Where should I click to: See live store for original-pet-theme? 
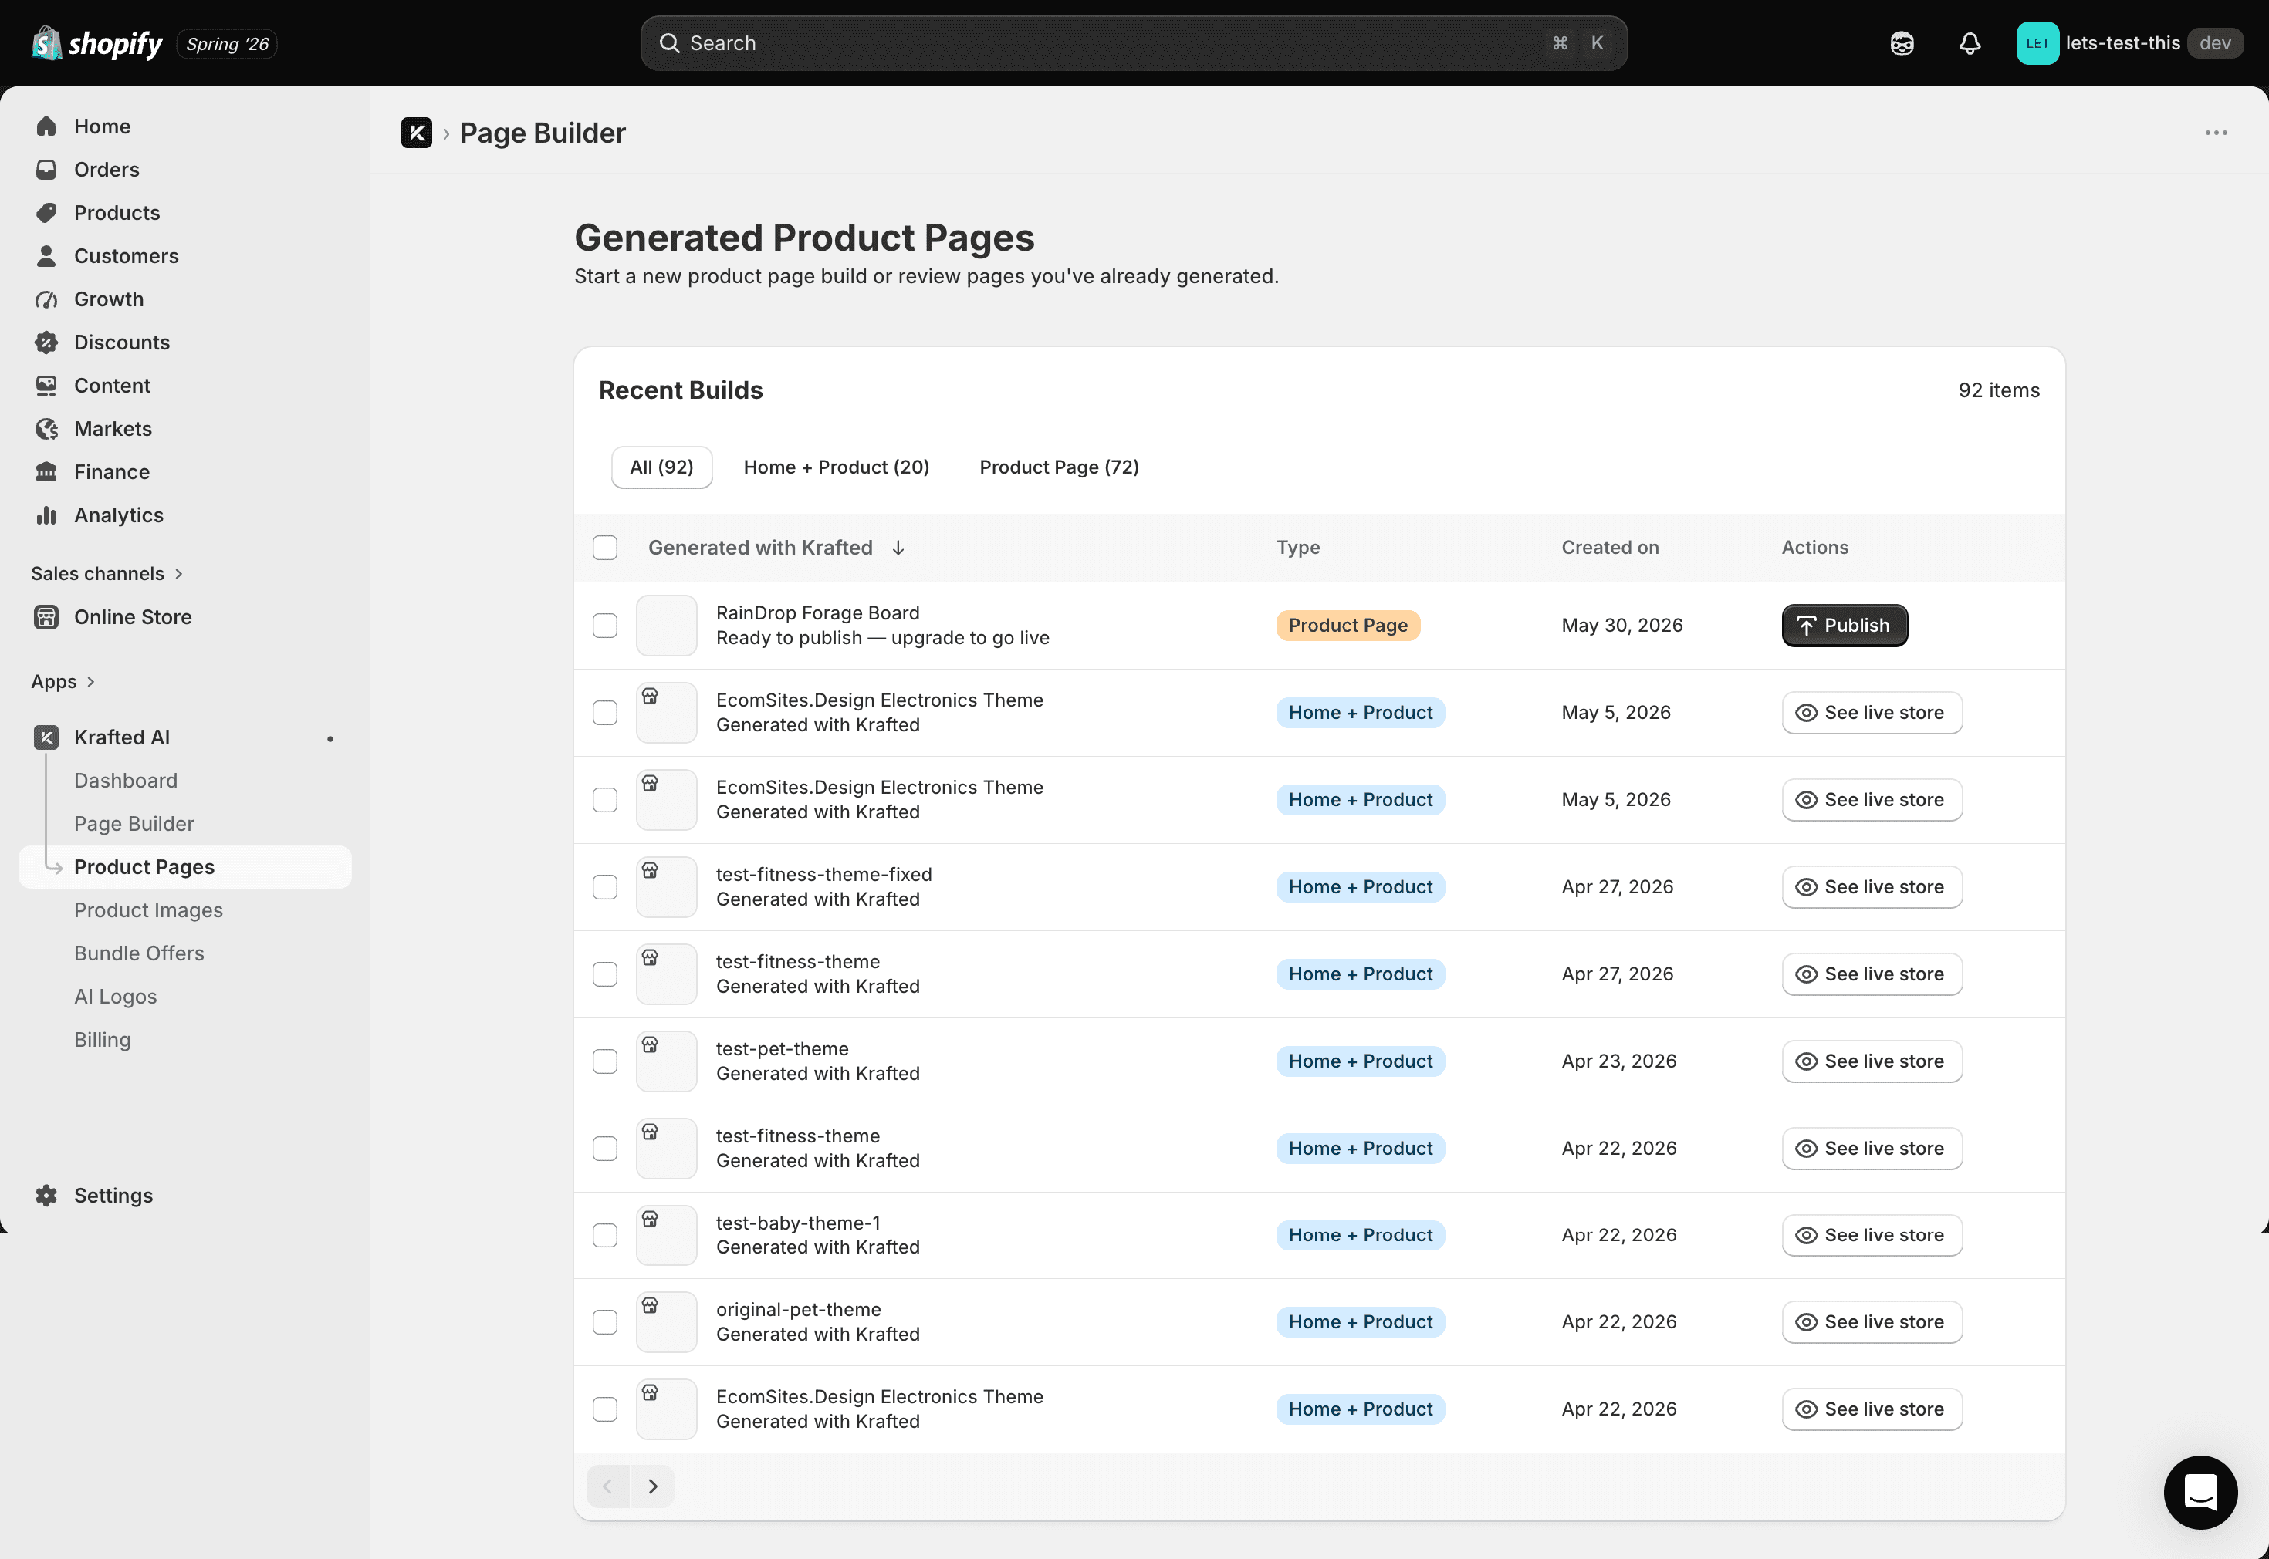coord(1872,1321)
